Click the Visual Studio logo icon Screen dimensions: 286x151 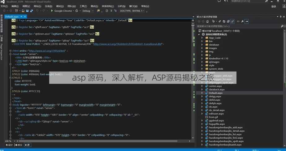point(2,2)
